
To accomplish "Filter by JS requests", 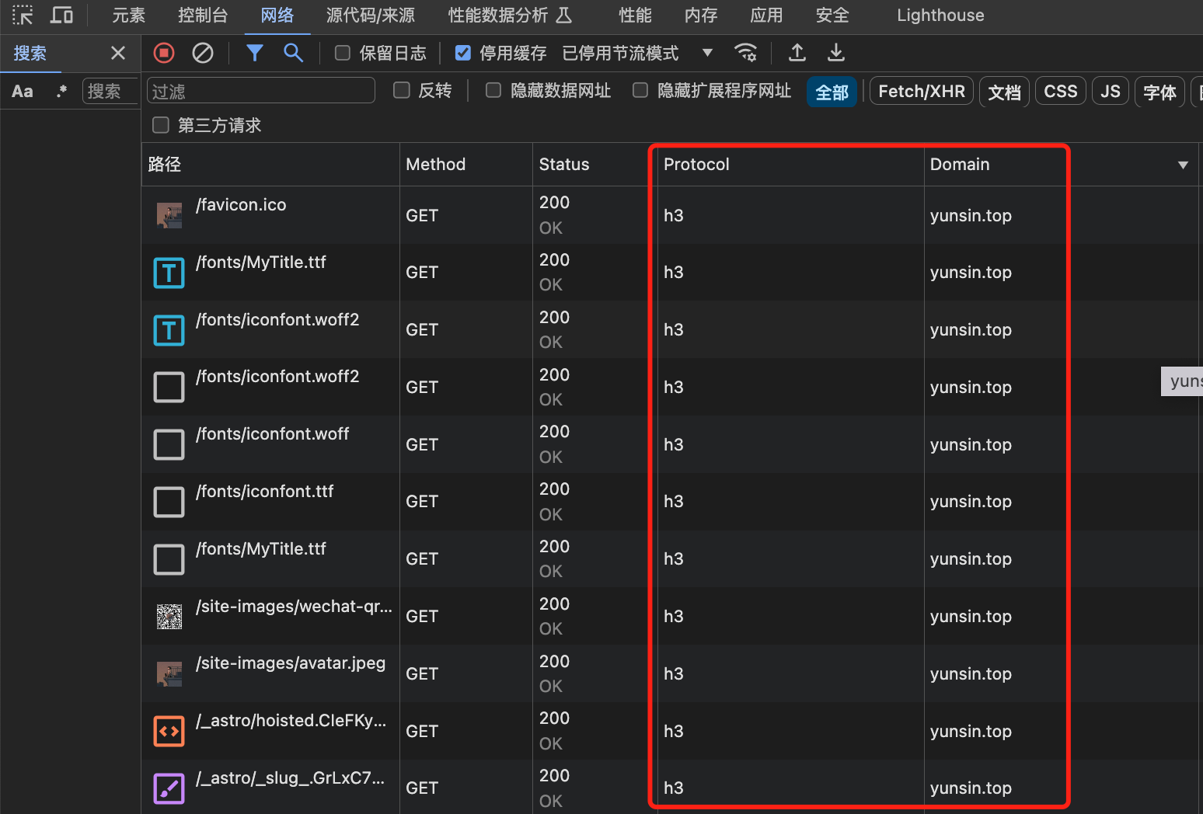I will tap(1111, 92).
